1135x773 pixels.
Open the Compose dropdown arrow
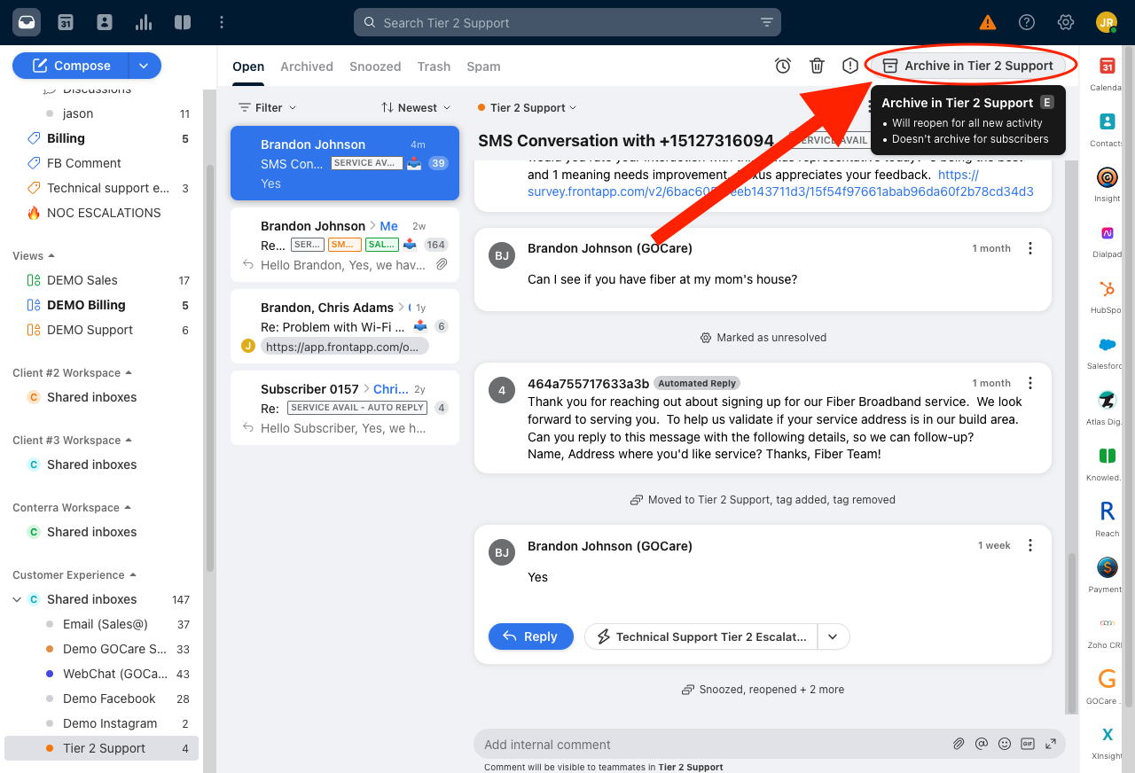[145, 66]
